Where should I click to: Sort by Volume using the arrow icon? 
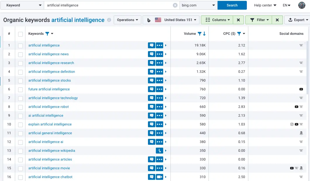coord(204,34)
